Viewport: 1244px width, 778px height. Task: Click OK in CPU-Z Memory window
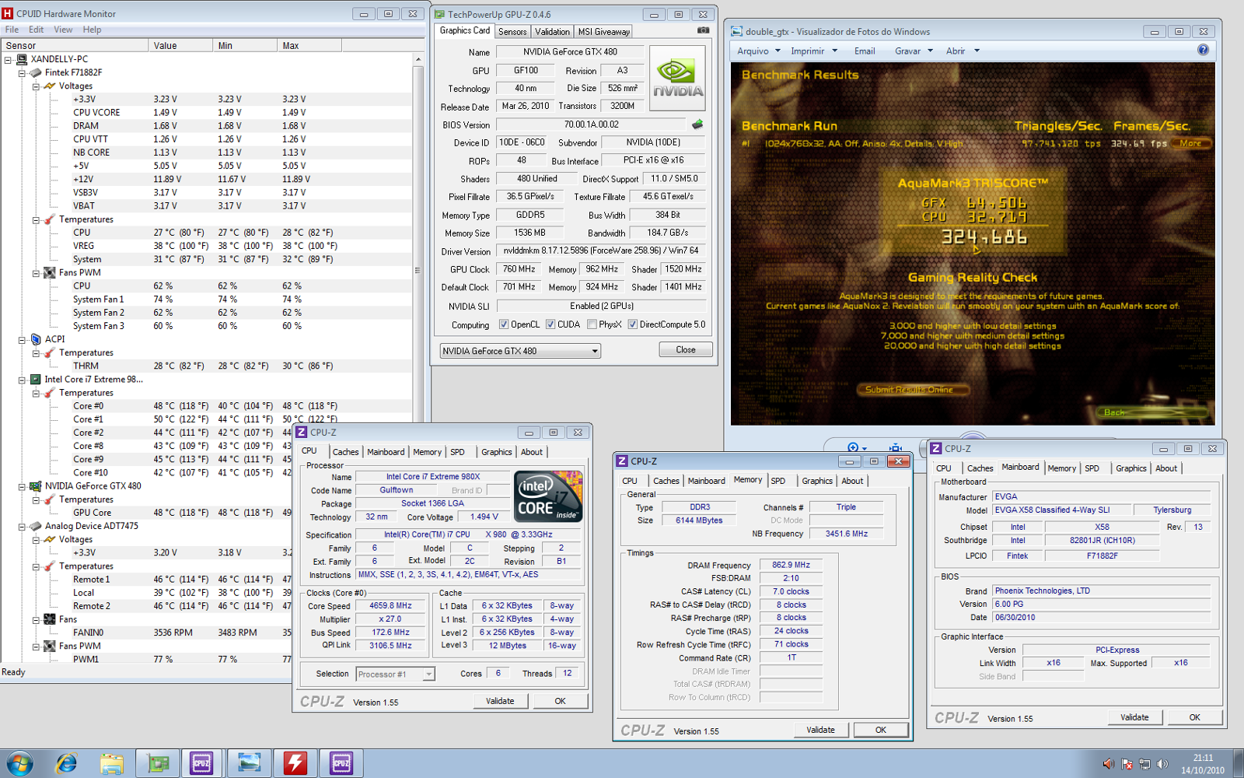[x=880, y=730]
